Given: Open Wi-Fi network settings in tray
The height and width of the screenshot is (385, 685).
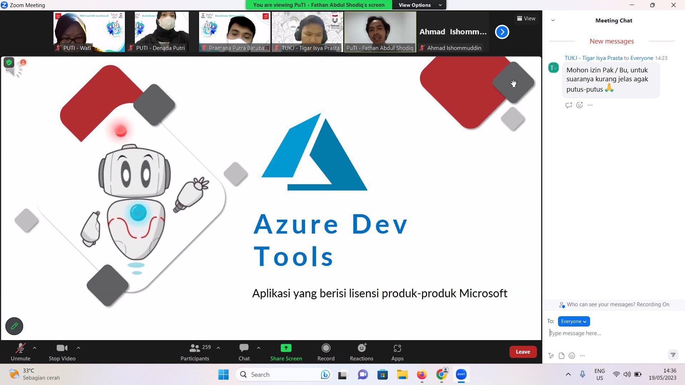Looking at the screenshot, I should pos(616,374).
